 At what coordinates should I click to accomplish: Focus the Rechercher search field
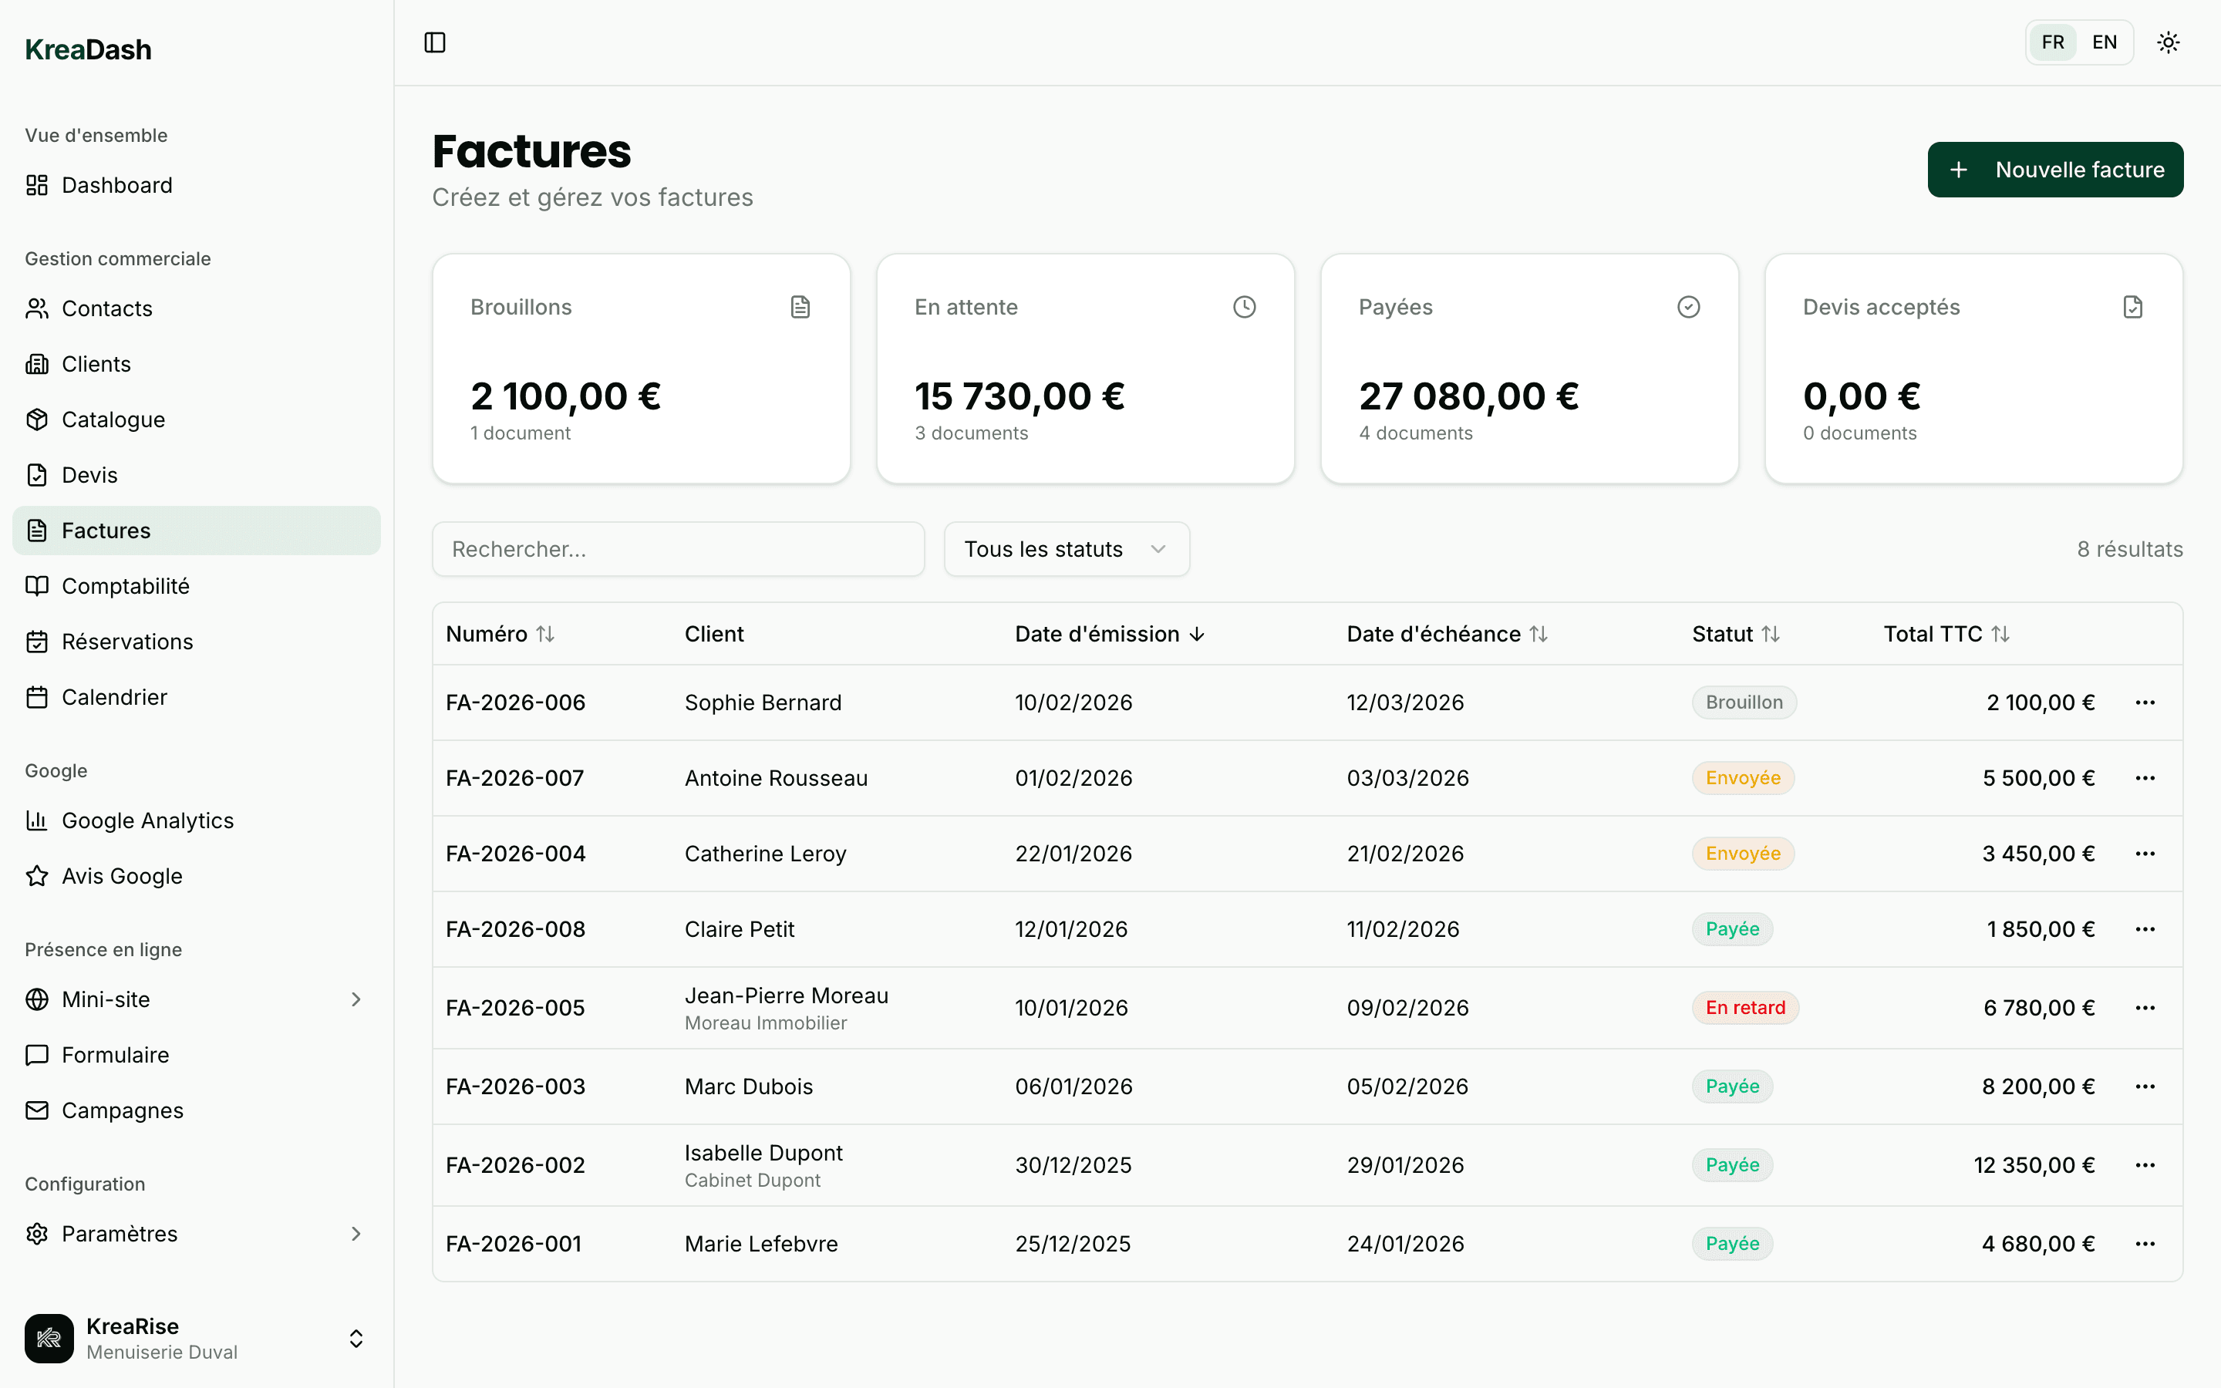[x=677, y=549]
